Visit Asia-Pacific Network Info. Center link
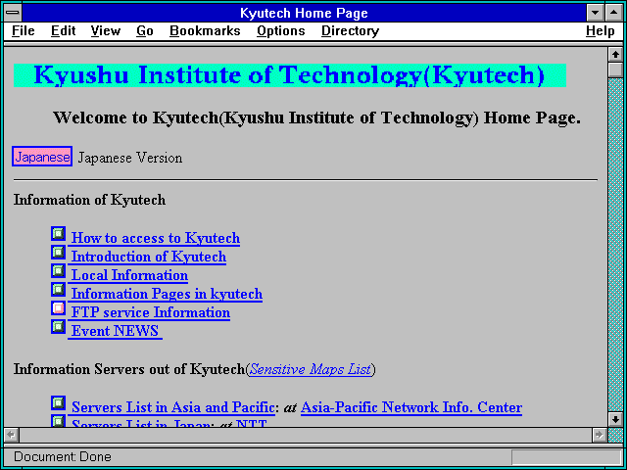This screenshot has height=470, width=627. click(411, 407)
